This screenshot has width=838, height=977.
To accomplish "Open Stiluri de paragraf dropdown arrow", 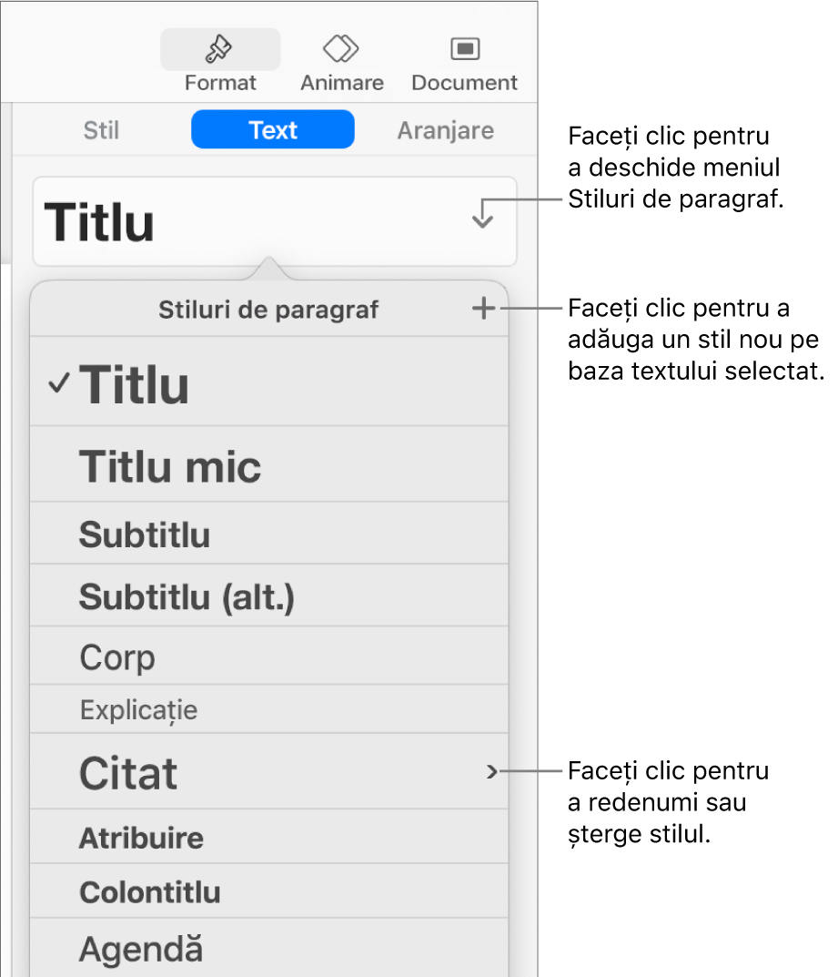I will (x=482, y=215).
